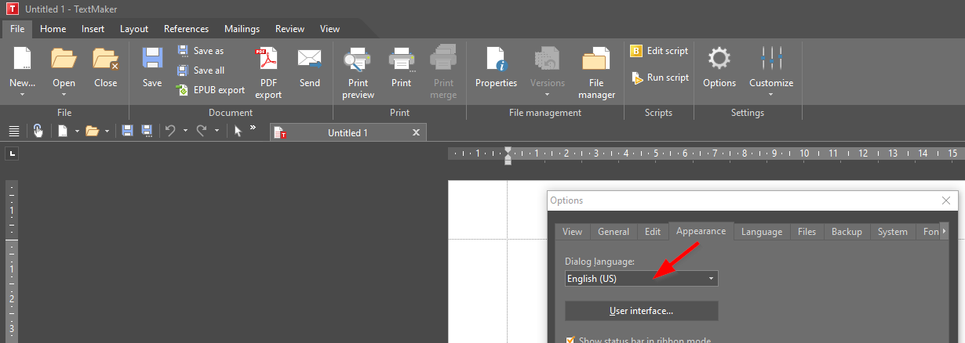
Task: Click the Edit script icon
Action: [636, 51]
